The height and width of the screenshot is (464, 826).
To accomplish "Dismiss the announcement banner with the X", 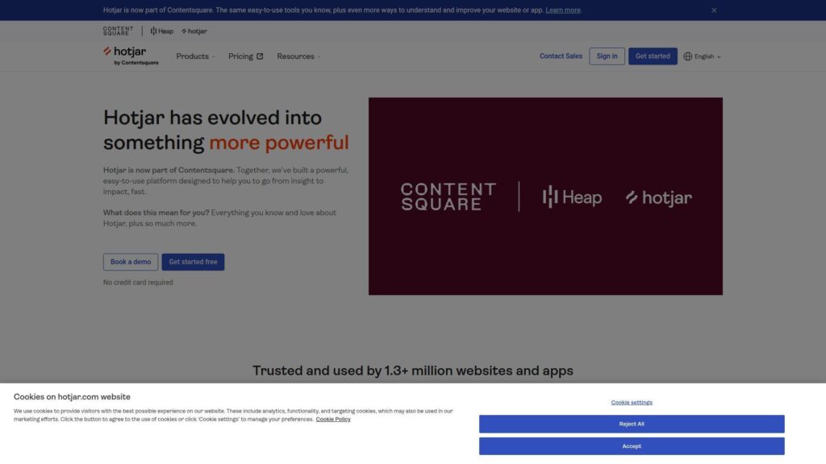I will tap(714, 10).
